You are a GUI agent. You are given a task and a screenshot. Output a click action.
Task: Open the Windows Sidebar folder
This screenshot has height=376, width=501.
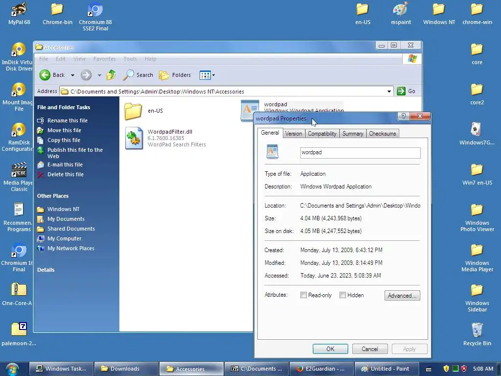click(x=477, y=298)
